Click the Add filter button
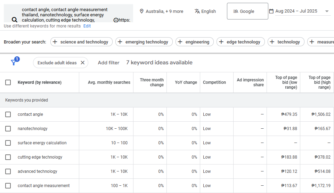334x193 pixels. [x=108, y=63]
